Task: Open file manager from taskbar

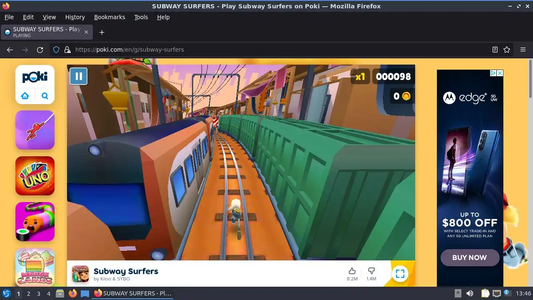Action: click(60, 293)
